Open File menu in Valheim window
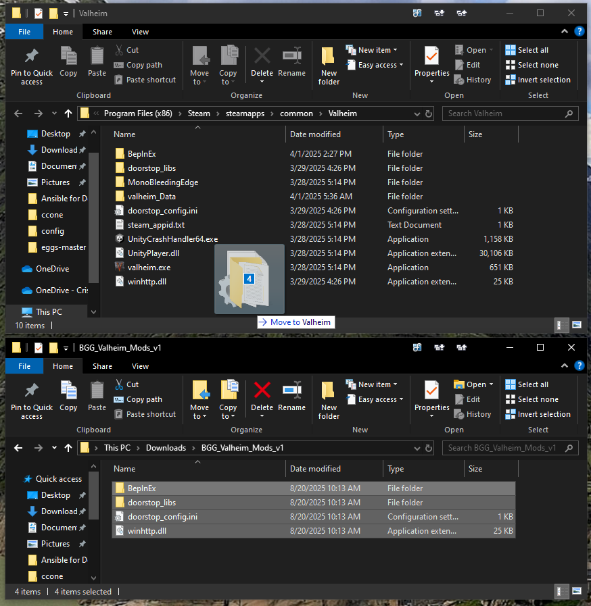 (x=24, y=32)
